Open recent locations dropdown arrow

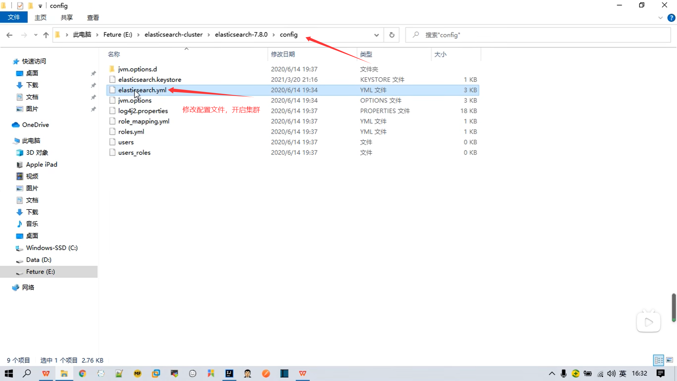point(36,35)
